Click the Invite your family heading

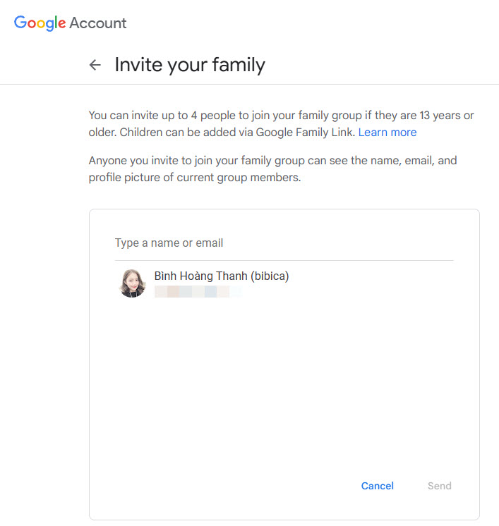tap(190, 66)
